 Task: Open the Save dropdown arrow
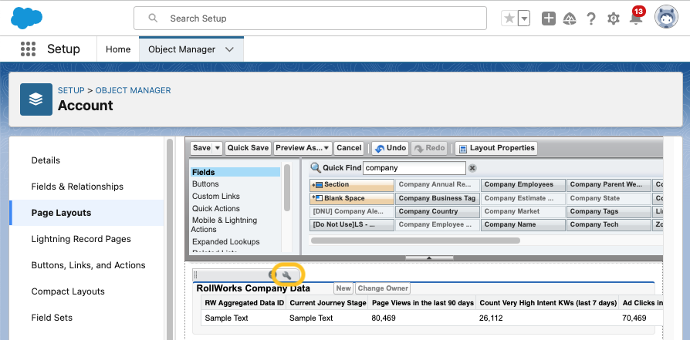tap(217, 148)
